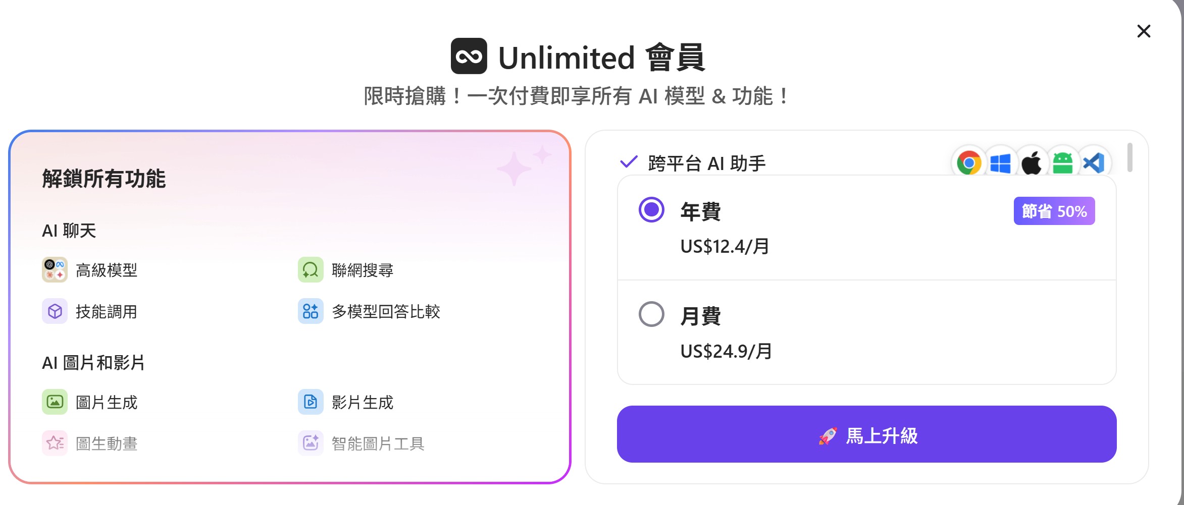Click the VS Code platform icon
The height and width of the screenshot is (505, 1184).
tap(1094, 163)
